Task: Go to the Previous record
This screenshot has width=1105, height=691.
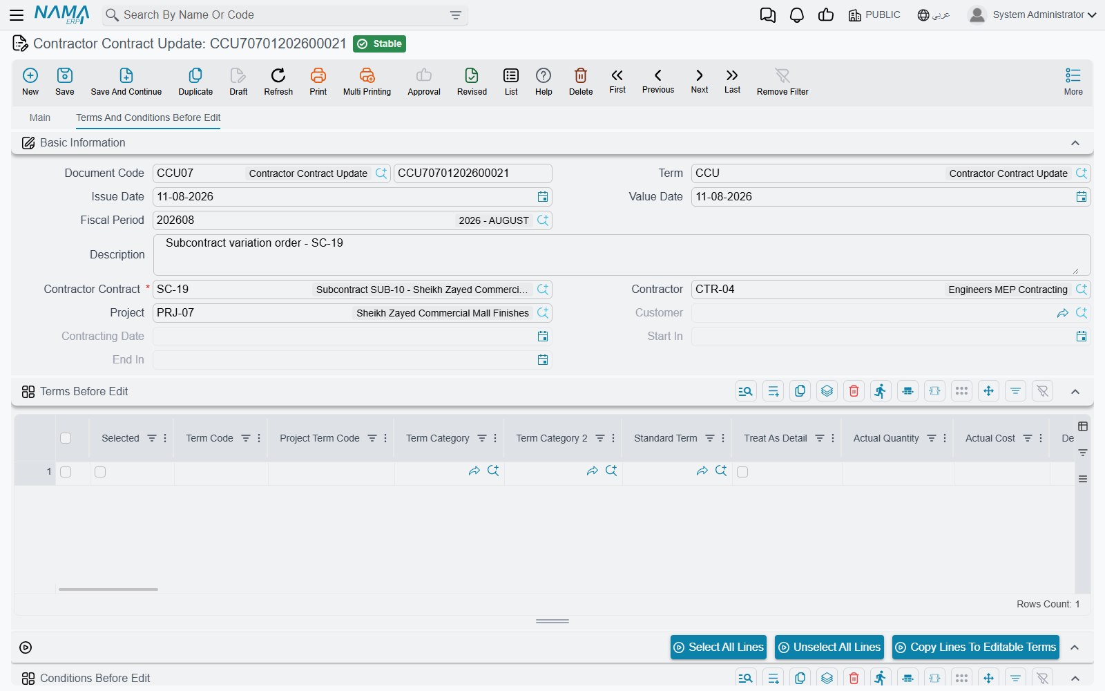Action: (x=658, y=81)
